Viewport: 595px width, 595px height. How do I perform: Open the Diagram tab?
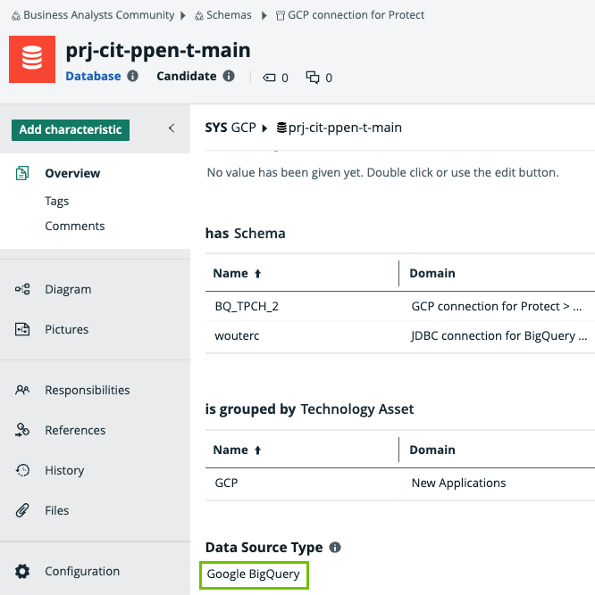coord(68,289)
